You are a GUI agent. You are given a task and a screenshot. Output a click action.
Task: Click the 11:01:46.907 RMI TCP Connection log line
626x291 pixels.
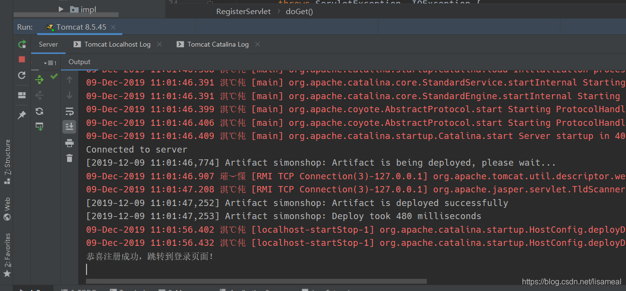[x=356, y=176]
